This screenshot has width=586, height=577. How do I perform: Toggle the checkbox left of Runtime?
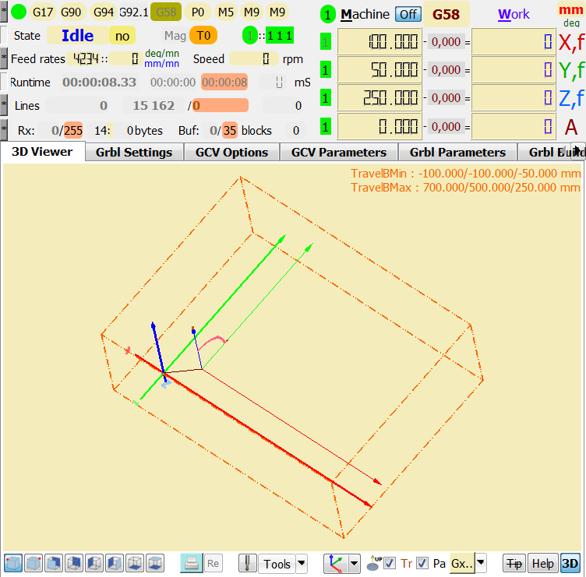(x=4, y=82)
